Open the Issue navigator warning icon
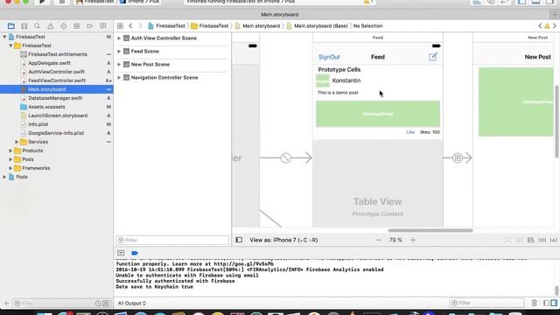The image size is (560, 315). (x=51, y=25)
